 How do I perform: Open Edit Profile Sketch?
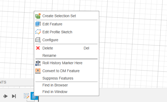click(x=66, y=32)
